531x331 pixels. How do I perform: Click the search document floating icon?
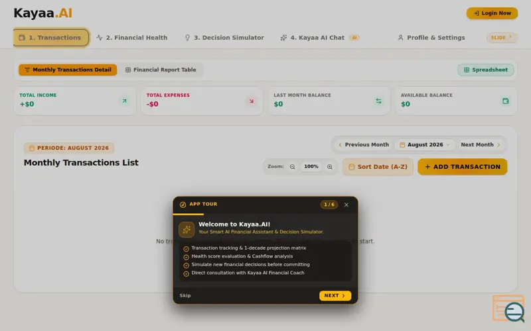(x=509, y=308)
